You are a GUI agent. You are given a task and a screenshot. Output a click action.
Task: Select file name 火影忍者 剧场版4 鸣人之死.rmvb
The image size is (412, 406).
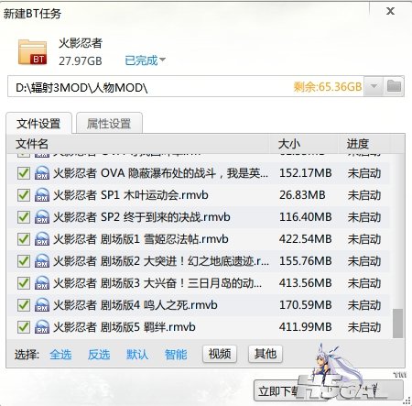136,305
